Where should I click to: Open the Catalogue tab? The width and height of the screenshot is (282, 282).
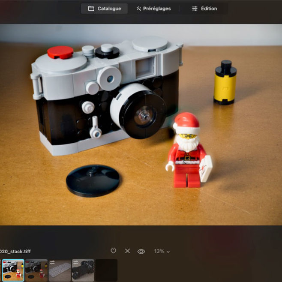(x=104, y=9)
